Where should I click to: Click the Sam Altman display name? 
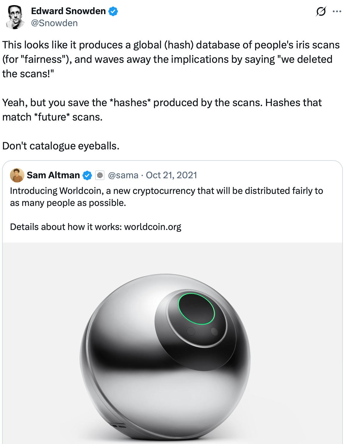click(53, 175)
